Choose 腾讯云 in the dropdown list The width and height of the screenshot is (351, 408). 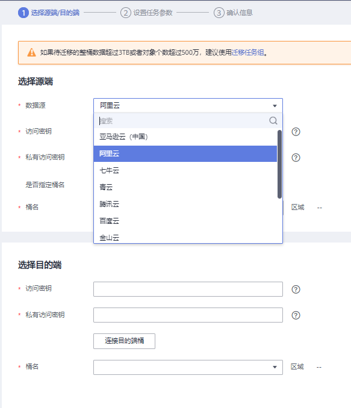tap(185, 204)
